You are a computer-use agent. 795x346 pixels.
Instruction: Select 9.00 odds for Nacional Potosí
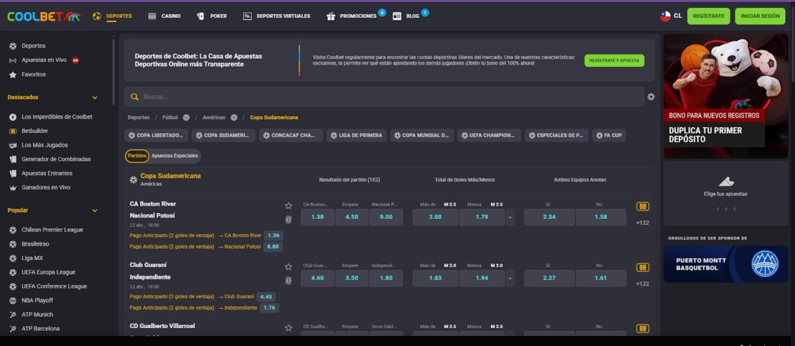point(386,217)
